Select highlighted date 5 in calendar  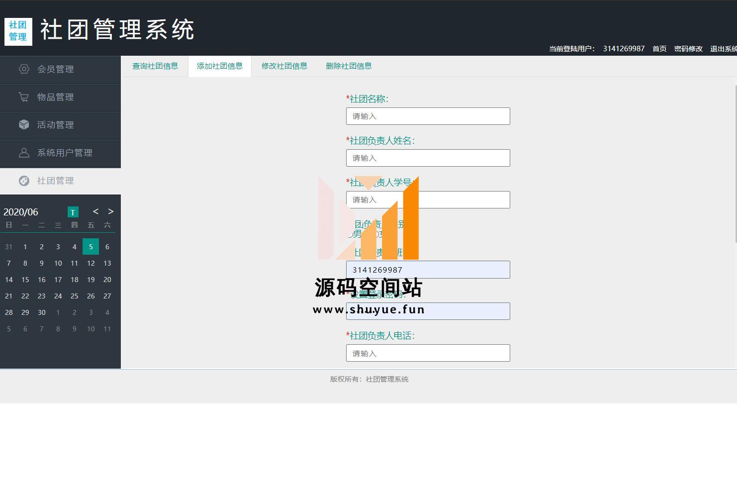91,247
